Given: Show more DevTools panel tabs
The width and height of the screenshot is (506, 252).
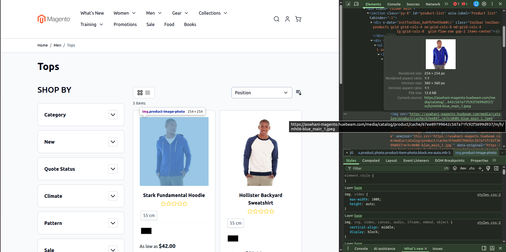Looking at the screenshot, I should [446, 4].
